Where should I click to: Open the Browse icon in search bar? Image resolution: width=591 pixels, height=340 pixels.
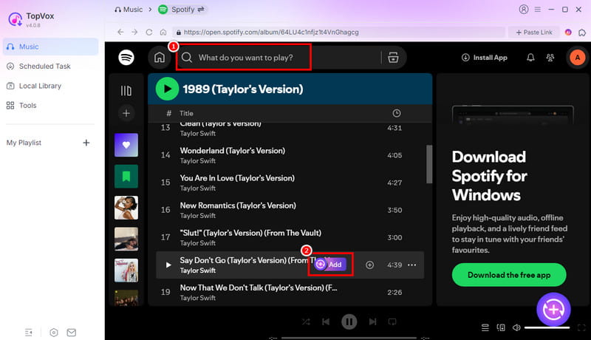point(393,58)
